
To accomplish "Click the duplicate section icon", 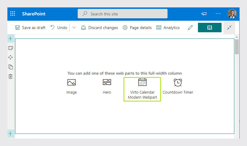I will (x=11, y=67).
